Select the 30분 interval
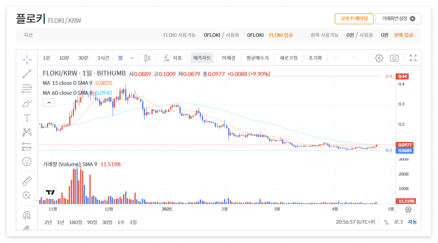 coord(83,58)
